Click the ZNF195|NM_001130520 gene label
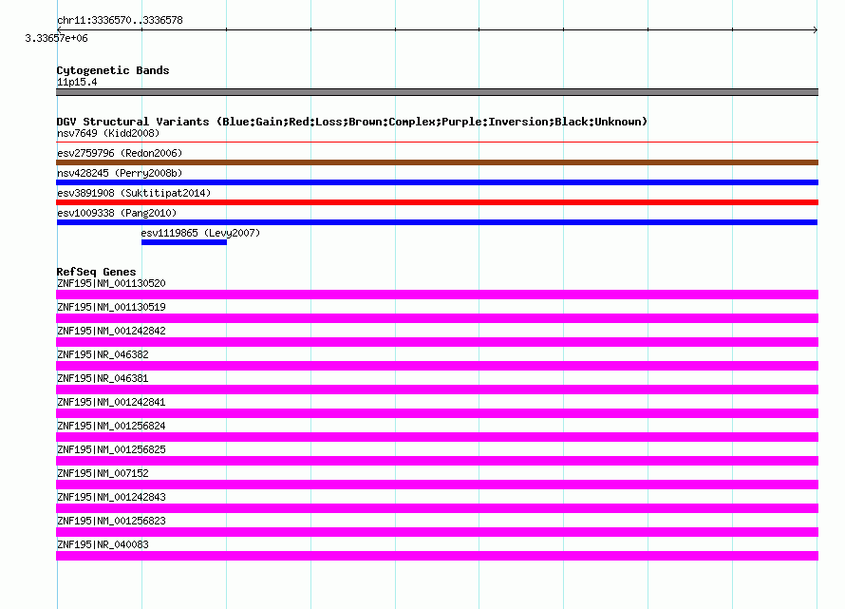The height and width of the screenshot is (609, 845). pyautogui.click(x=111, y=283)
